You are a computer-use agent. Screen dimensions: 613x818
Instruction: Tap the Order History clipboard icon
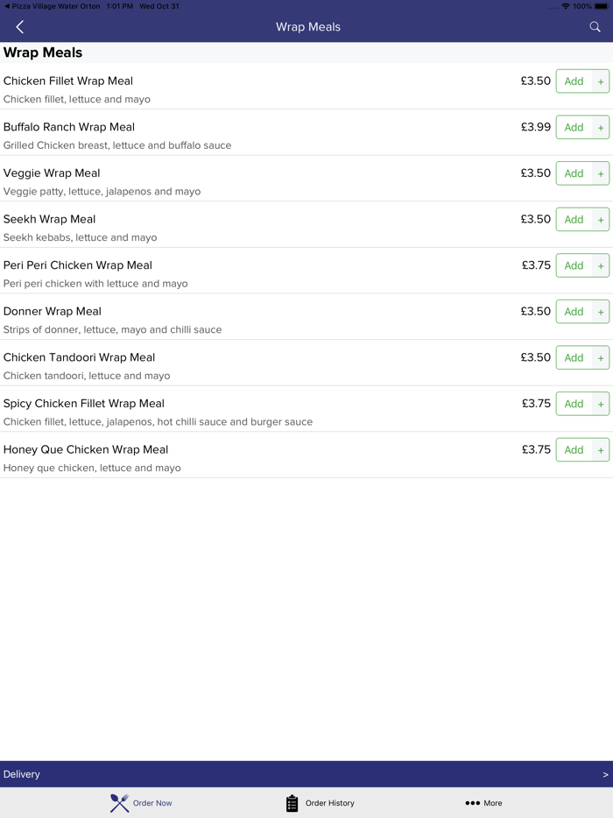(x=292, y=802)
